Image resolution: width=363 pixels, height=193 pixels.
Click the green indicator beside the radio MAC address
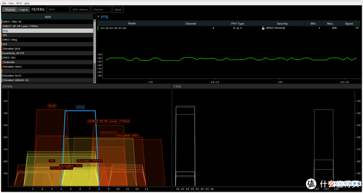98,28
